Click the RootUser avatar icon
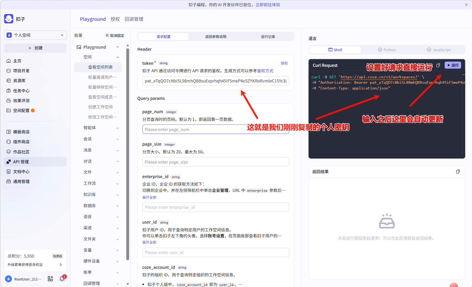The width and height of the screenshot is (472, 287). point(9,279)
